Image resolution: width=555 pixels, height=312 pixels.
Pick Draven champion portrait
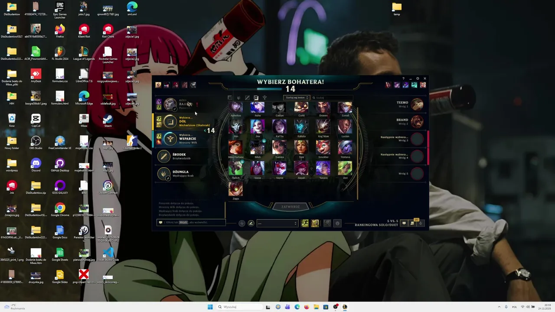(323, 108)
